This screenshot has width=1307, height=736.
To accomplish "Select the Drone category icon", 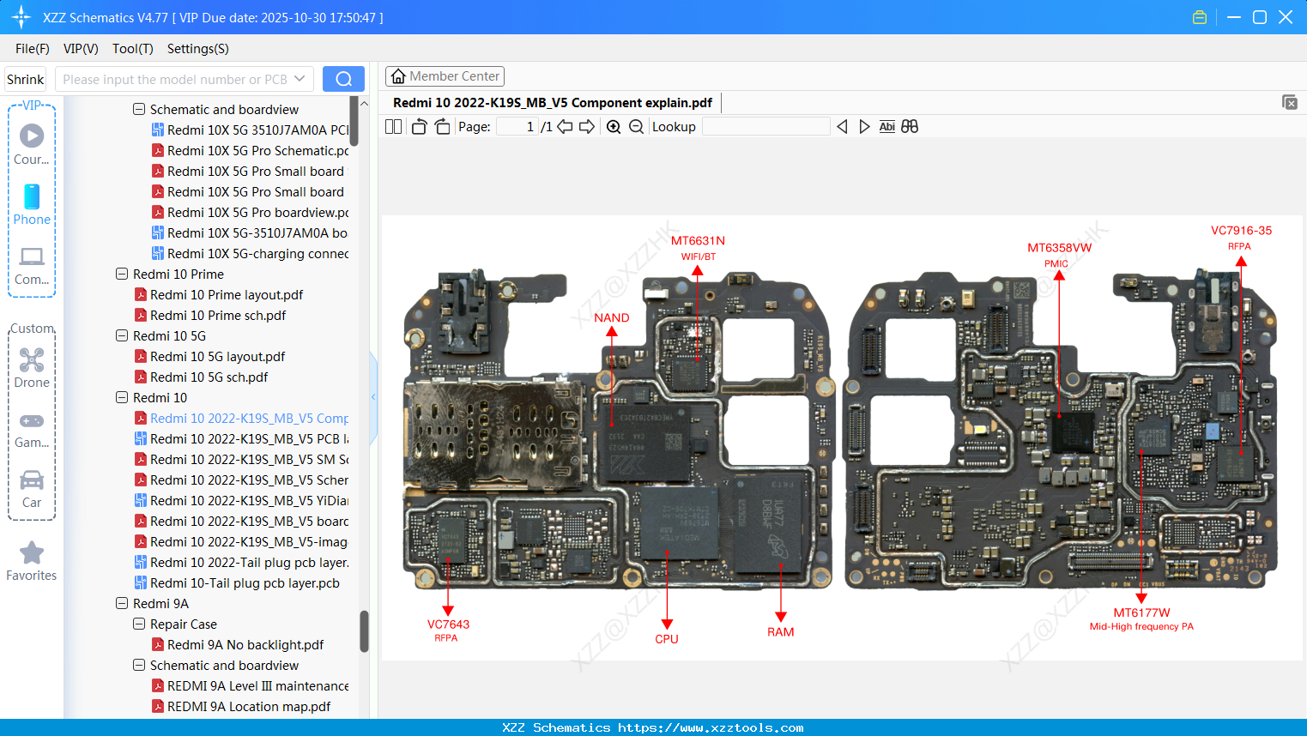I will (31, 359).
